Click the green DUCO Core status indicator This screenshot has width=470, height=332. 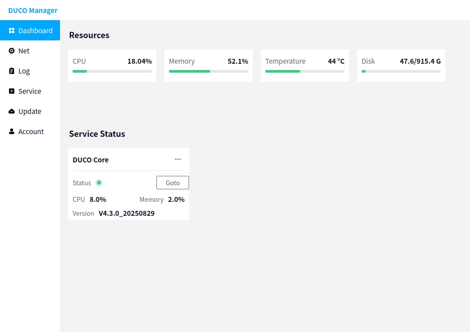coord(99,183)
